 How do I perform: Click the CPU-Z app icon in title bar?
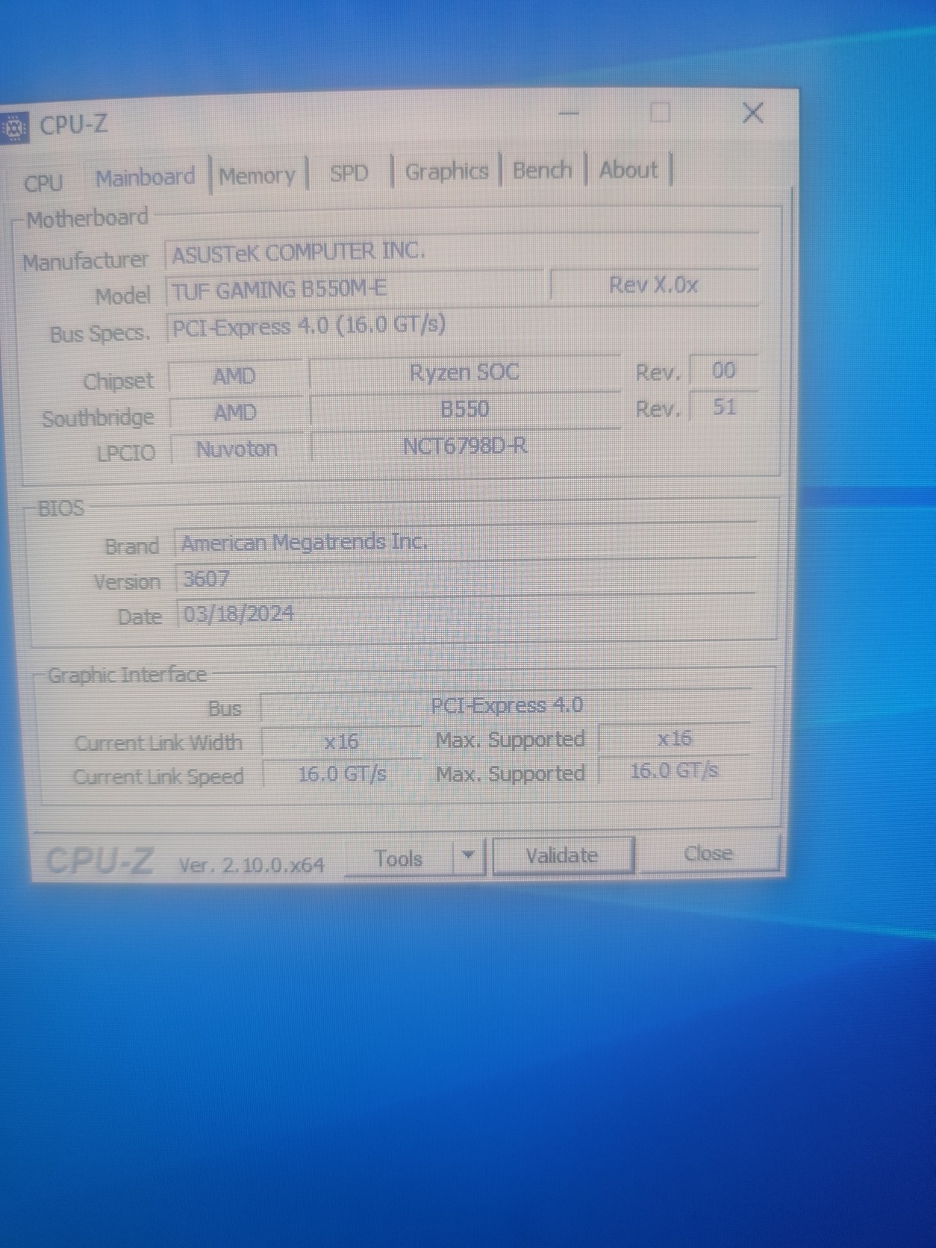click(x=13, y=128)
